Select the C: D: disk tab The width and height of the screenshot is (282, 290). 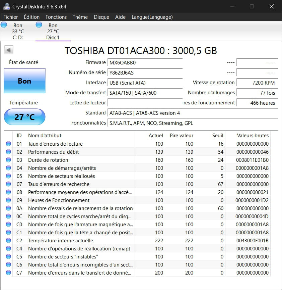(x=18, y=32)
